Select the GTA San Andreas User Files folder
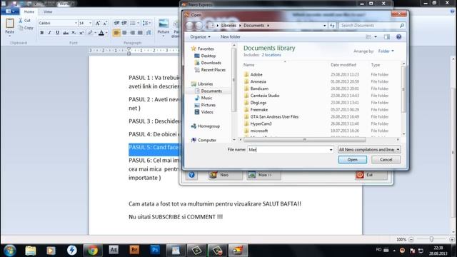Viewport: 457px width, 257px height. coord(274,116)
